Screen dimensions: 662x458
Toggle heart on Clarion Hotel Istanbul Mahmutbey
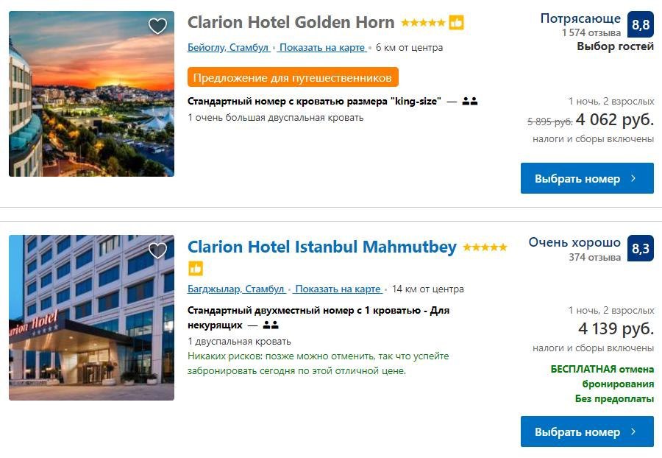point(157,250)
